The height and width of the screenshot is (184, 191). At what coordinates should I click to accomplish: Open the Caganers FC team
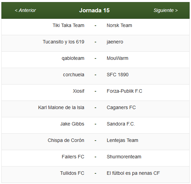point(121,107)
